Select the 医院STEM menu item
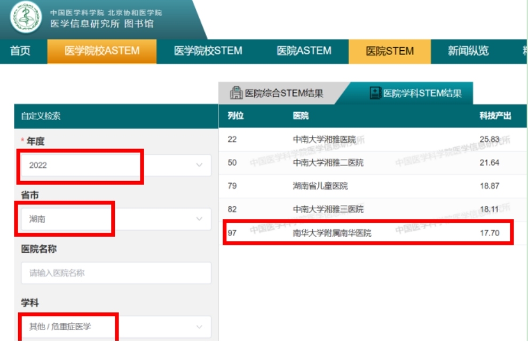The width and height of the screenshot is (528, 353). [389, 51]
